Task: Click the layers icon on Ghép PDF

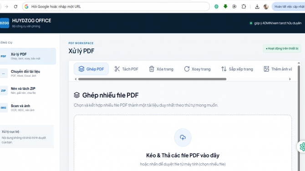Action: click(81, 69)
